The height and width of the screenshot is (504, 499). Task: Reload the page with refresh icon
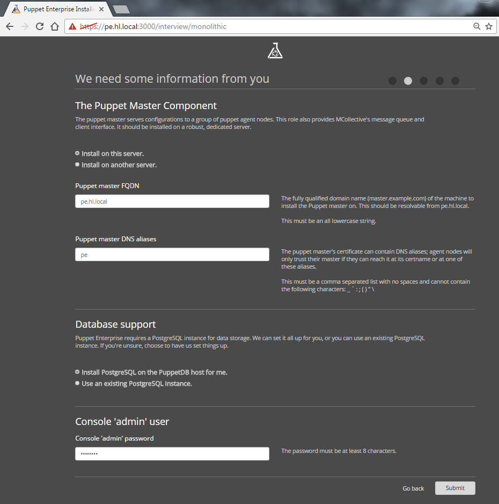[40, 26]
